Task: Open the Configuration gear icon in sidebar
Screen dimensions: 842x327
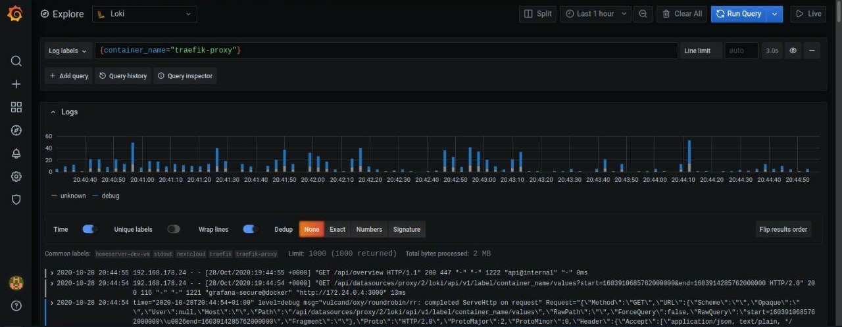Action: pos(16,177)
